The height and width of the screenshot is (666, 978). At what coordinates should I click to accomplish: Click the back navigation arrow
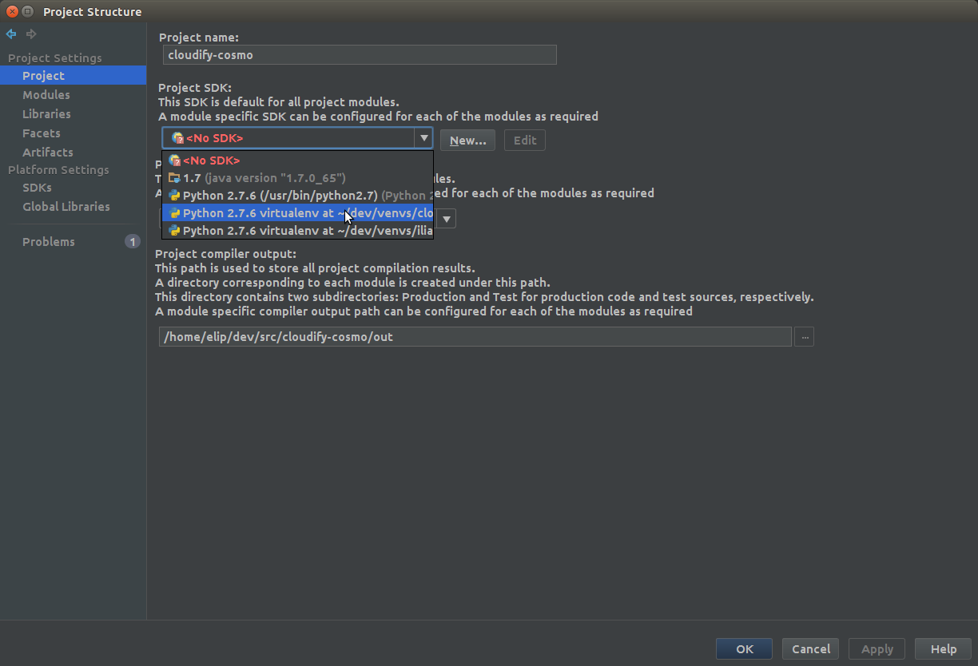(x=11, y=34)
